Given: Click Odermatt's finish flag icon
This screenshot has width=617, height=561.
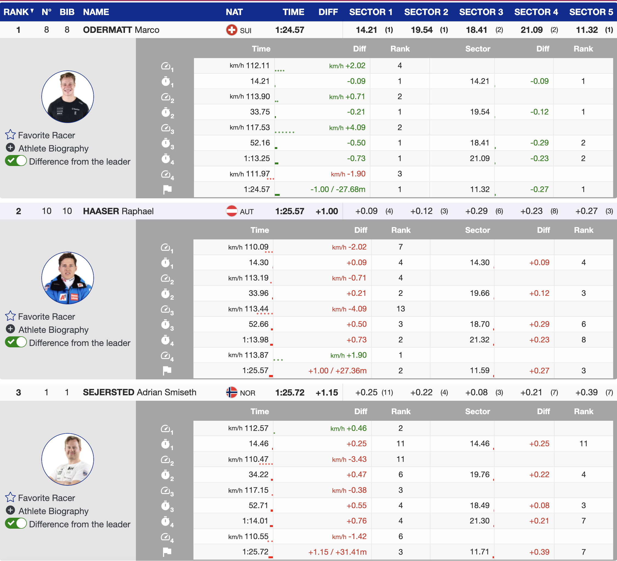Looking at the screenshot, I should [167, 190].
